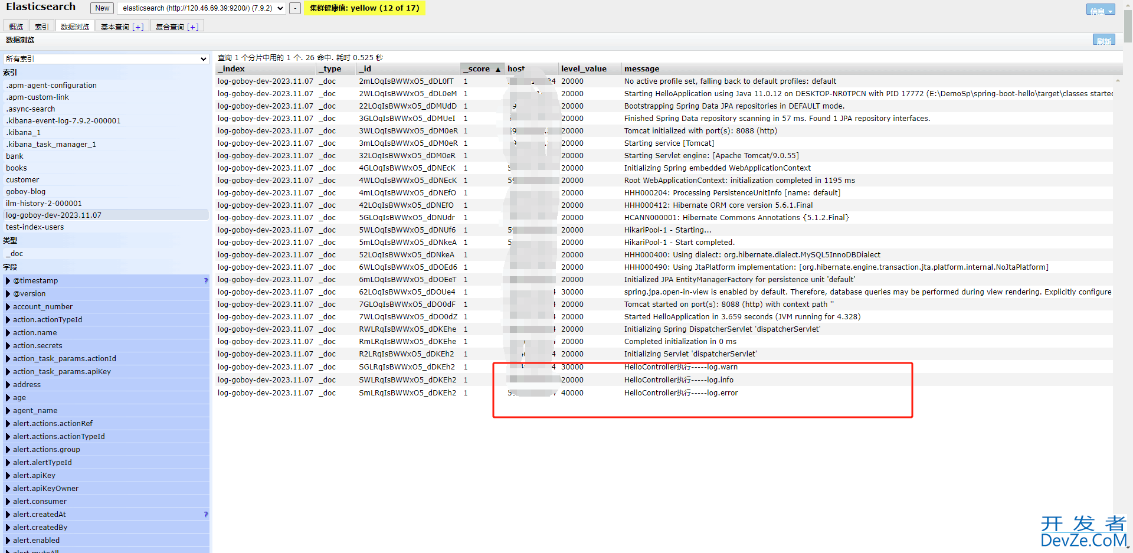Expand the action_task_params.apiKey field

tap(106, 372)
